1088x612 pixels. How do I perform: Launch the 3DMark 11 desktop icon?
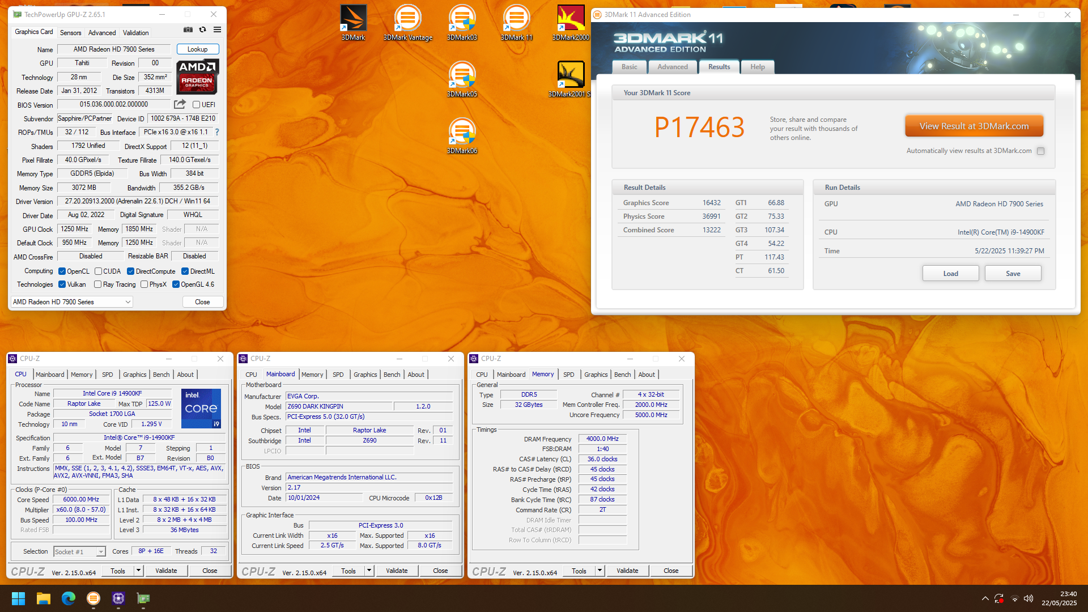516,23
